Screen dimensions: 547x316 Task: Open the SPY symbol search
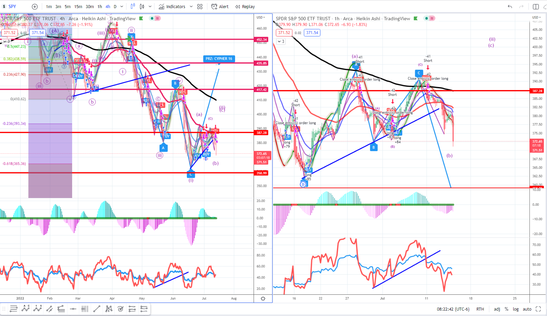[12, 6]
